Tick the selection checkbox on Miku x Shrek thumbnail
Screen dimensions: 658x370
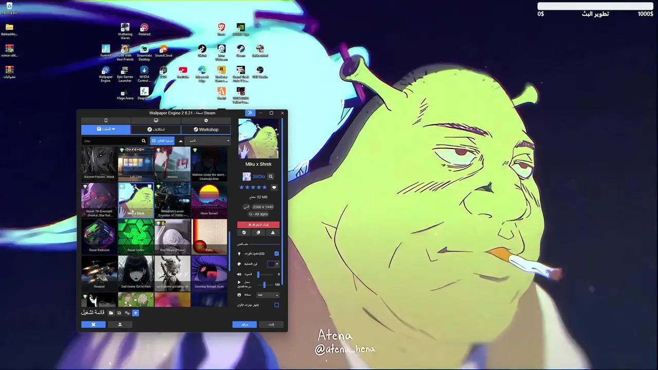point(150,187)
